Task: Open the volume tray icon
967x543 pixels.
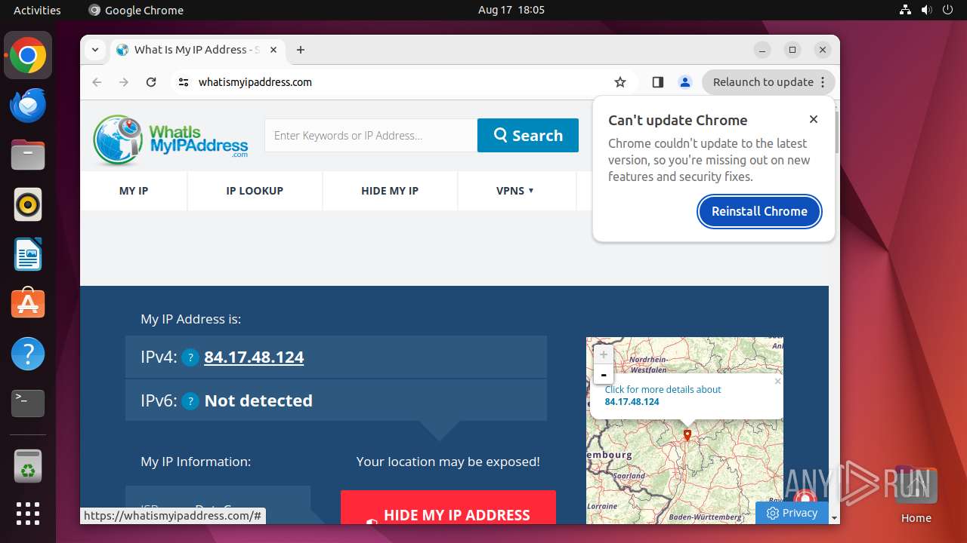Action: [x=927, y=10]
